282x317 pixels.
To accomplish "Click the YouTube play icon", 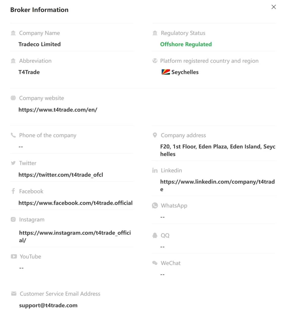I will 14,257.
